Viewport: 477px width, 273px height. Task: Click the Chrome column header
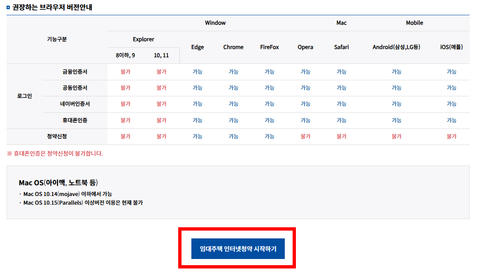click(233, 47)
